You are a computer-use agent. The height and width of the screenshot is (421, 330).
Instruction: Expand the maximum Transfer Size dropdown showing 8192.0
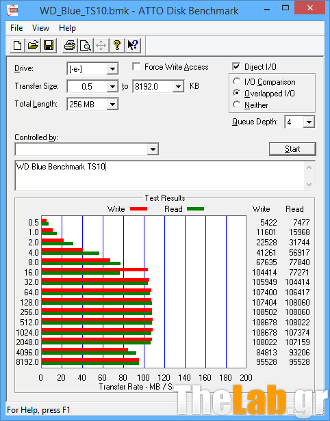tap(178, 86)
